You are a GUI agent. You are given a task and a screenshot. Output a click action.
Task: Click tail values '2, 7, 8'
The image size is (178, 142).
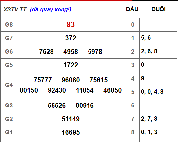(149, 119)
